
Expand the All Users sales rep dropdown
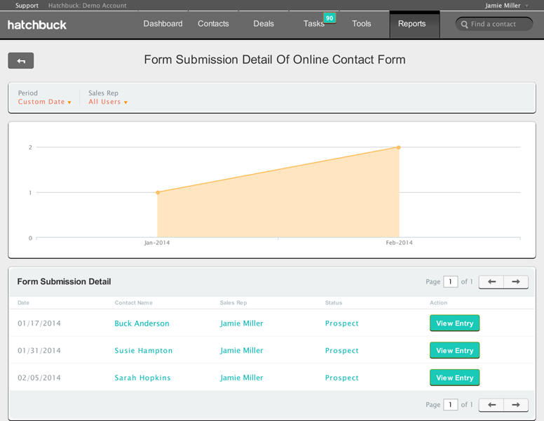[108, 102]
